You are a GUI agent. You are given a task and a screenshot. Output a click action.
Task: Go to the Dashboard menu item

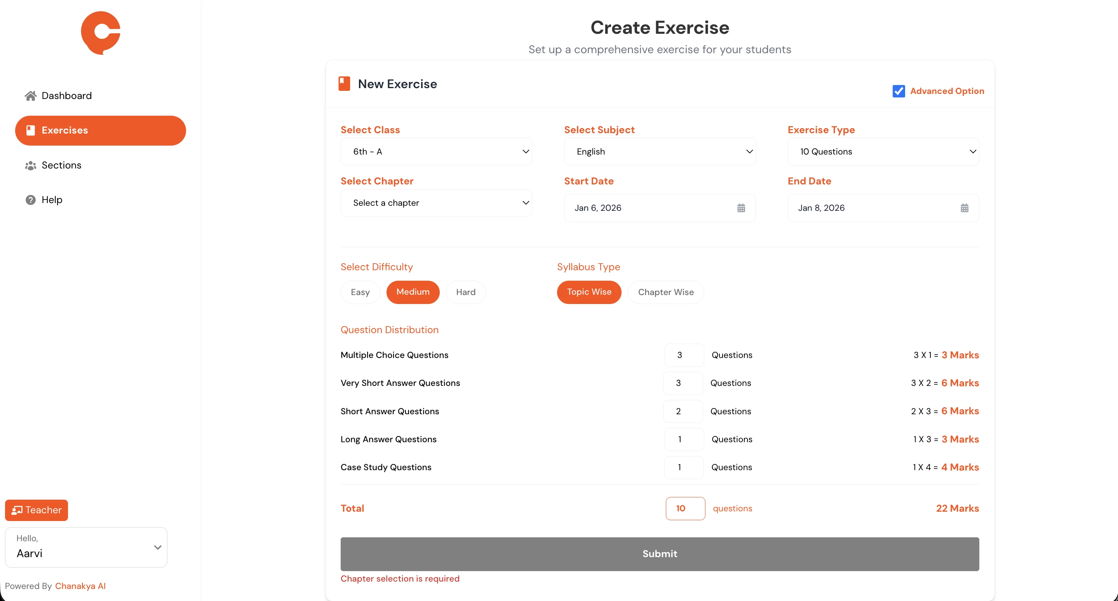click(66, 96)
